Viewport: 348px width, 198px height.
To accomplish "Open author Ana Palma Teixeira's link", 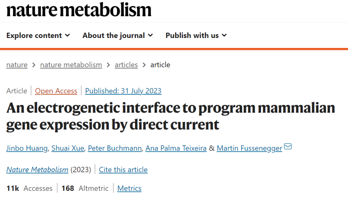I will [176, 148].
